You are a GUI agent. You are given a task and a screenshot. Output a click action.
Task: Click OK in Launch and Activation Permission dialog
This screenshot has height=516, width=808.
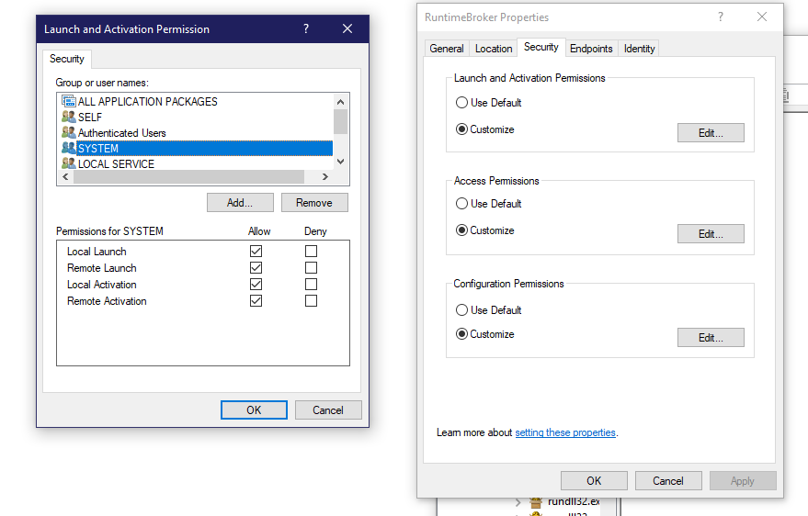[254, 410]
